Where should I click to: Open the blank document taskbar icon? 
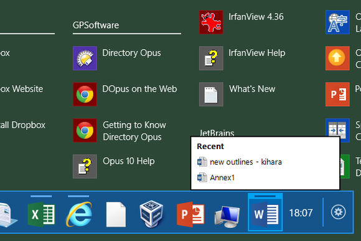pyautogui.click(x=116, y=214)
